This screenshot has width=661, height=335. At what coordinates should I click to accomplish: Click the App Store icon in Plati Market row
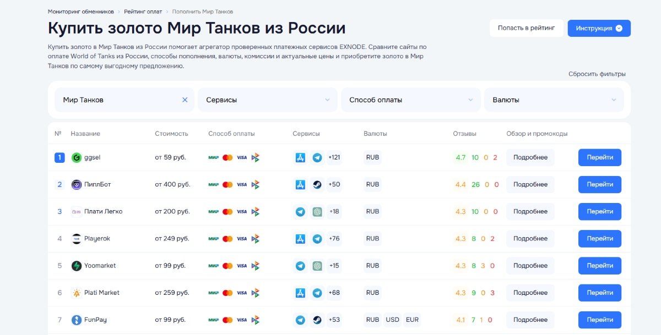[x=300, y=293]
